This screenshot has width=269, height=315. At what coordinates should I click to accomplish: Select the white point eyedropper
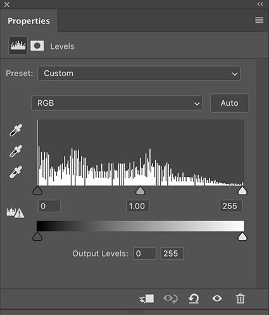point(16,172)
